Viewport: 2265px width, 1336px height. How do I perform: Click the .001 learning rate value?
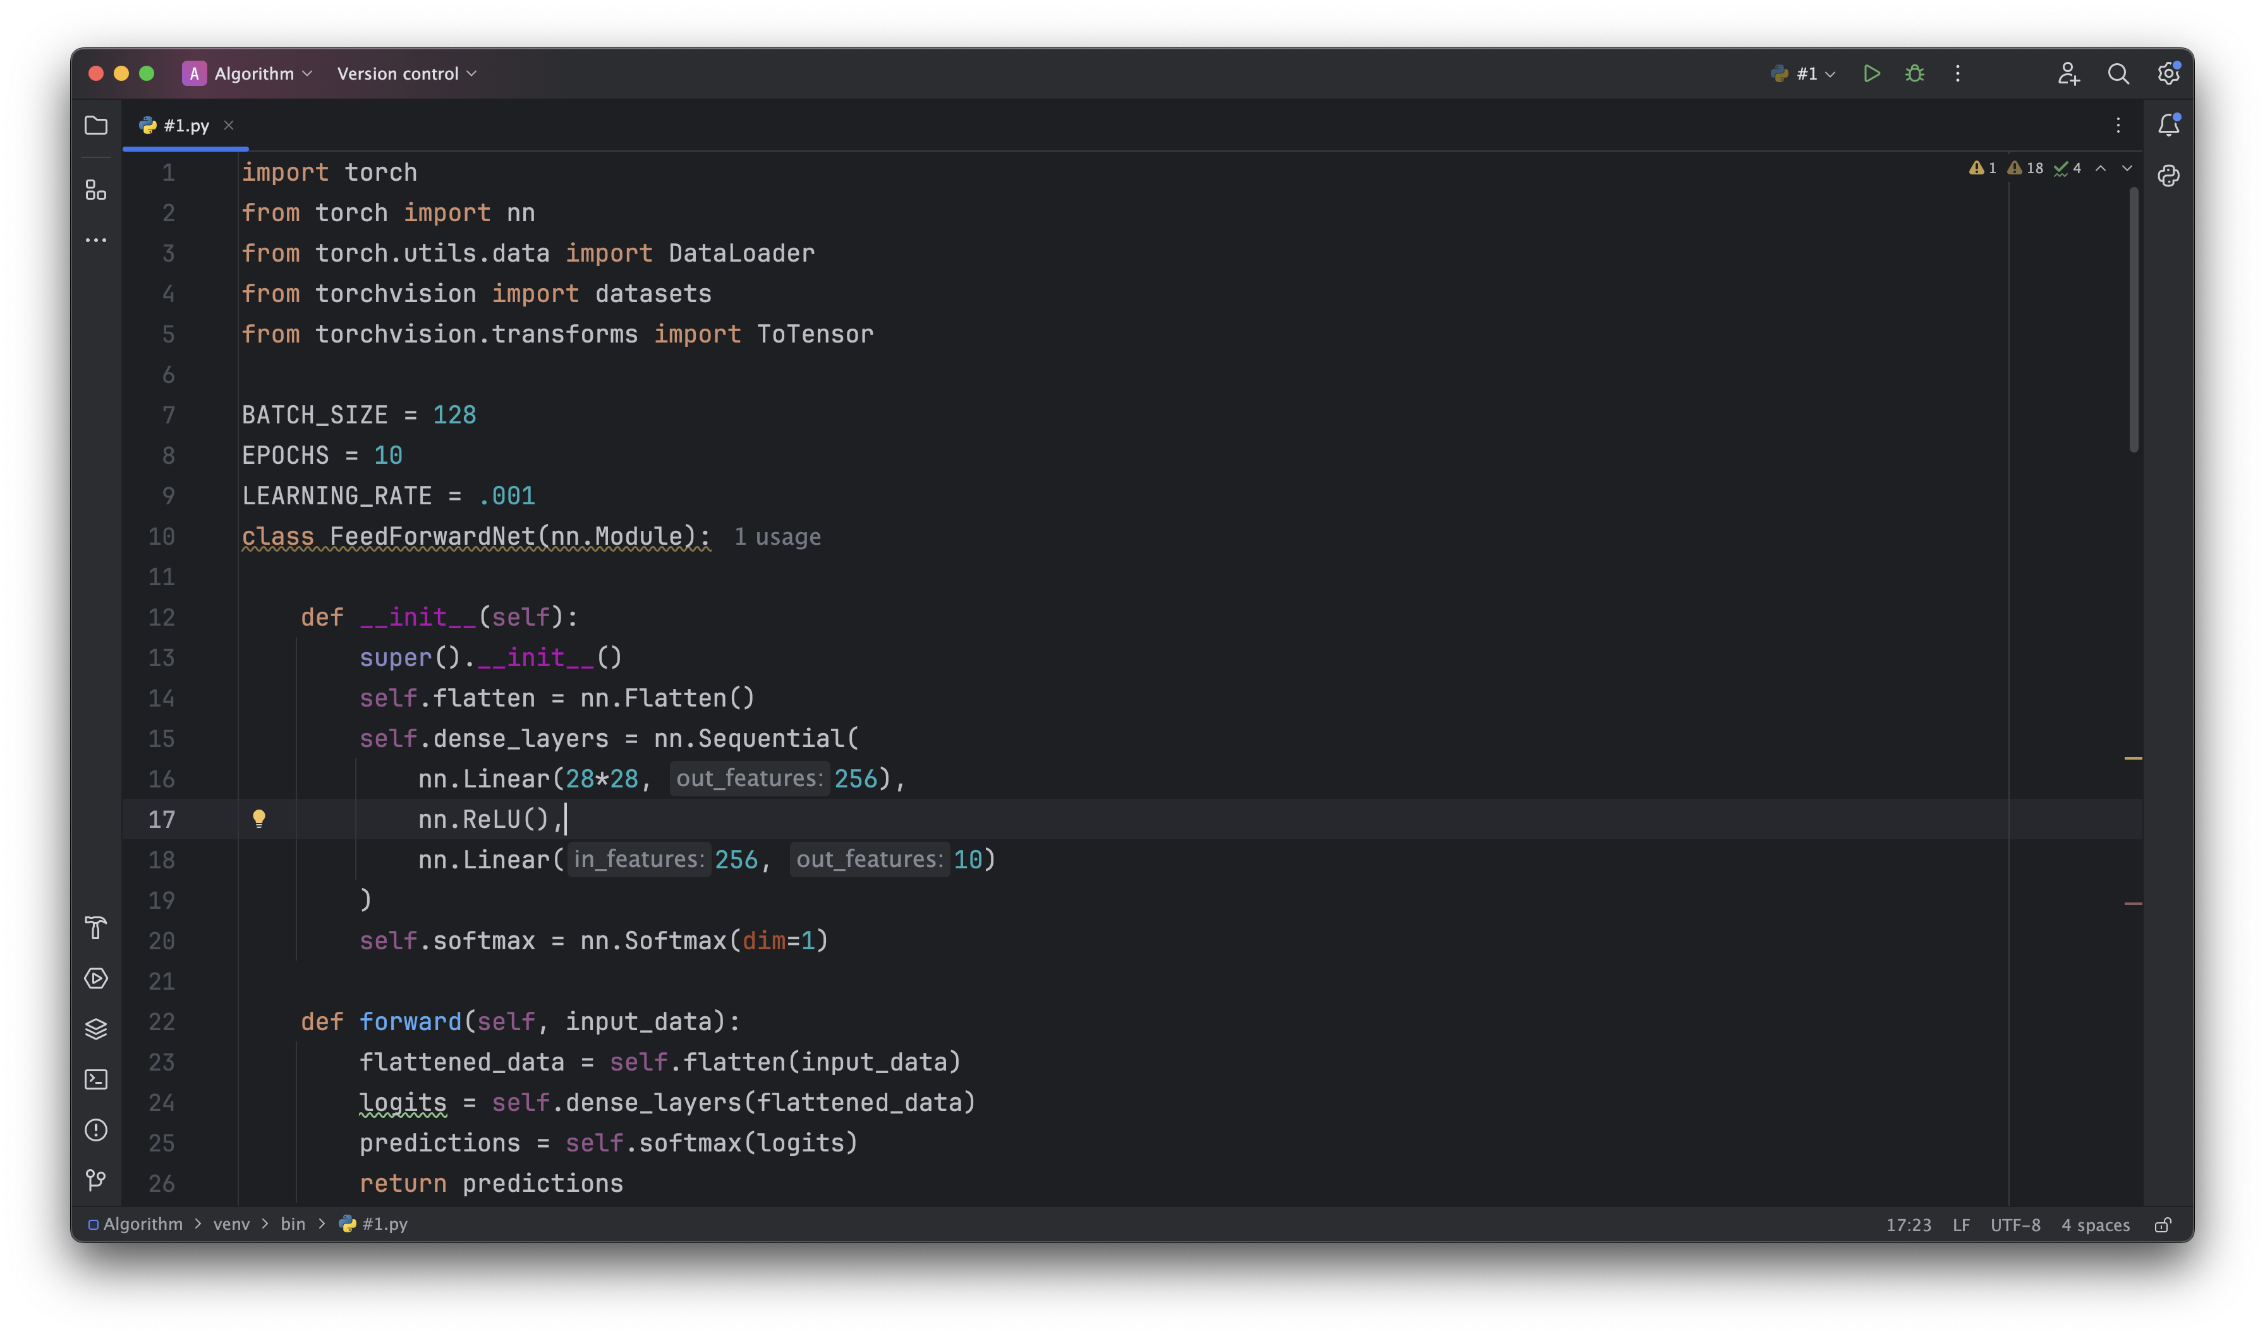tap(506, 496)
